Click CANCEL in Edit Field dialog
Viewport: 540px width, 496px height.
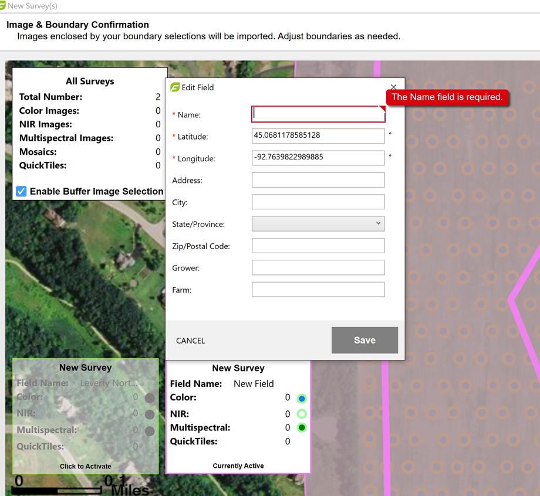(x=191, y=341)
